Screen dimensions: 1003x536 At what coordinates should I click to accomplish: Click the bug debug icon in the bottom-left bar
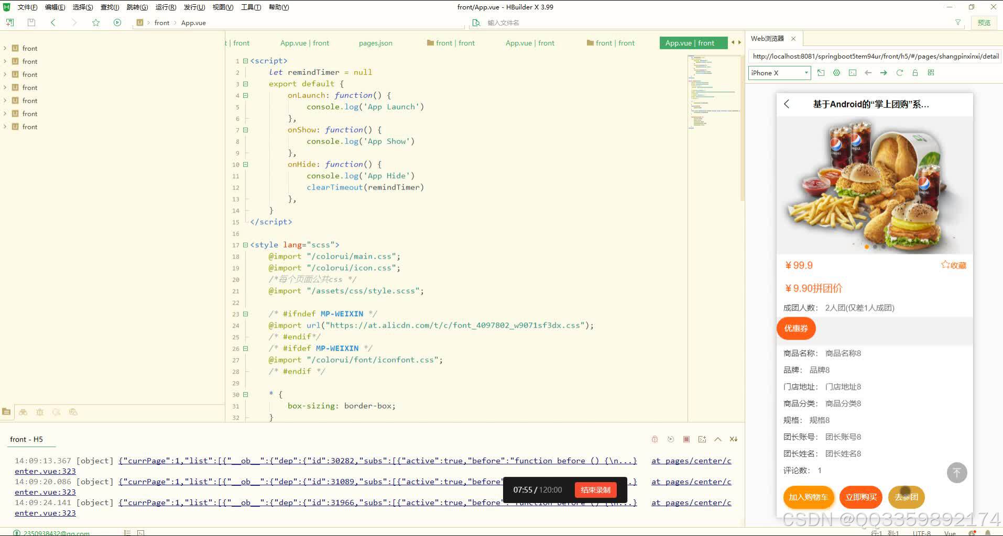coord(40,412)
